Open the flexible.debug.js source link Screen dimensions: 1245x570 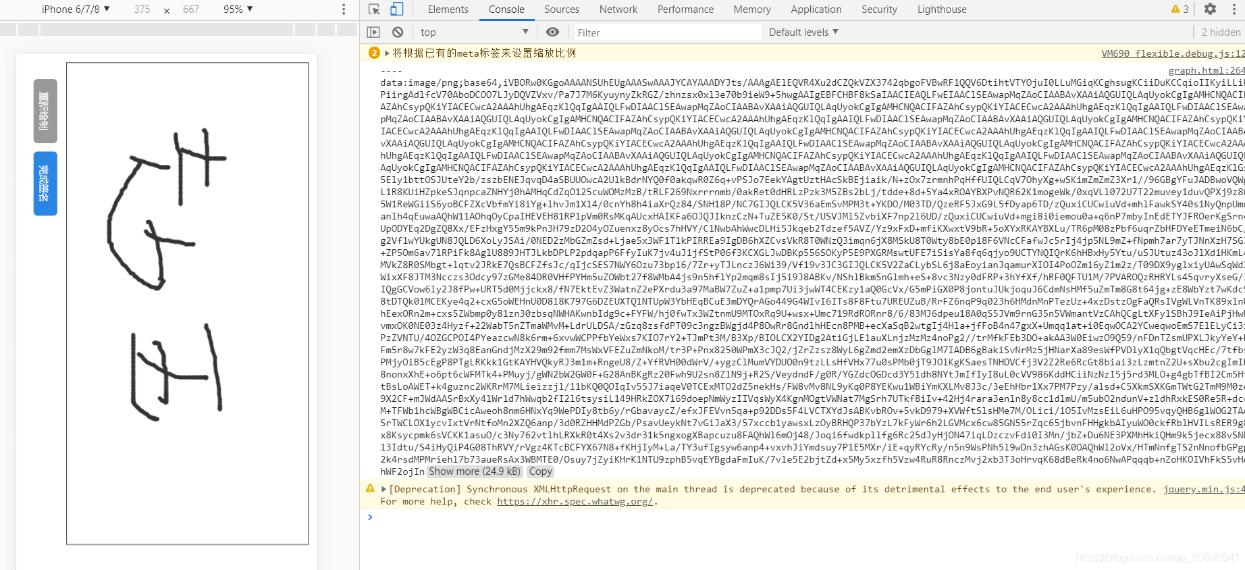(1173, 53)
